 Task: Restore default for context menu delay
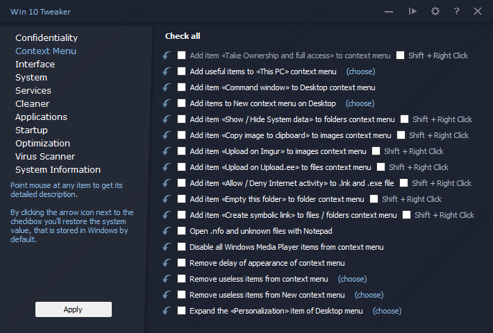click(167, 263)
